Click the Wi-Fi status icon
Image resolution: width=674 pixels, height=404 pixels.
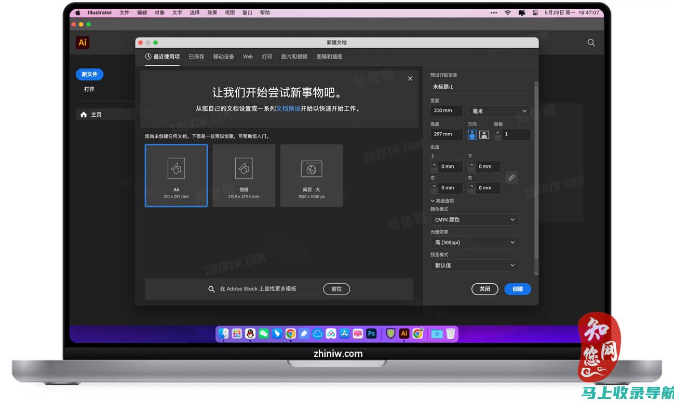(x=507, y=12)
